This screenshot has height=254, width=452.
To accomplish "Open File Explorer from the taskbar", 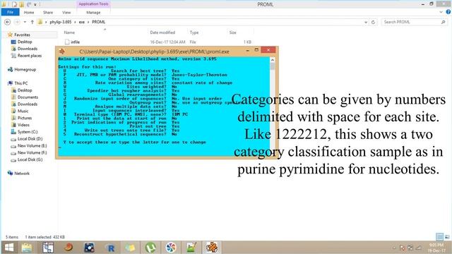I will [x=27, y=248].
